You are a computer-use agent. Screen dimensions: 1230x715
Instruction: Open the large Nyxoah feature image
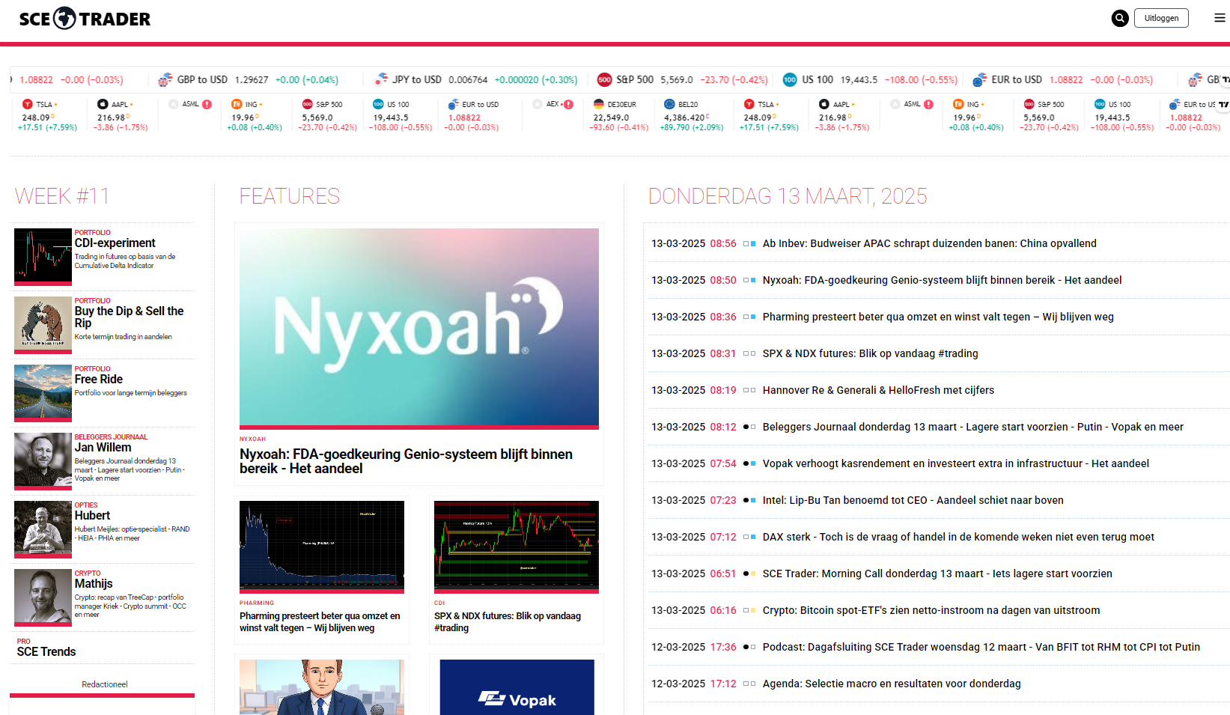click(x=419, y=328)
